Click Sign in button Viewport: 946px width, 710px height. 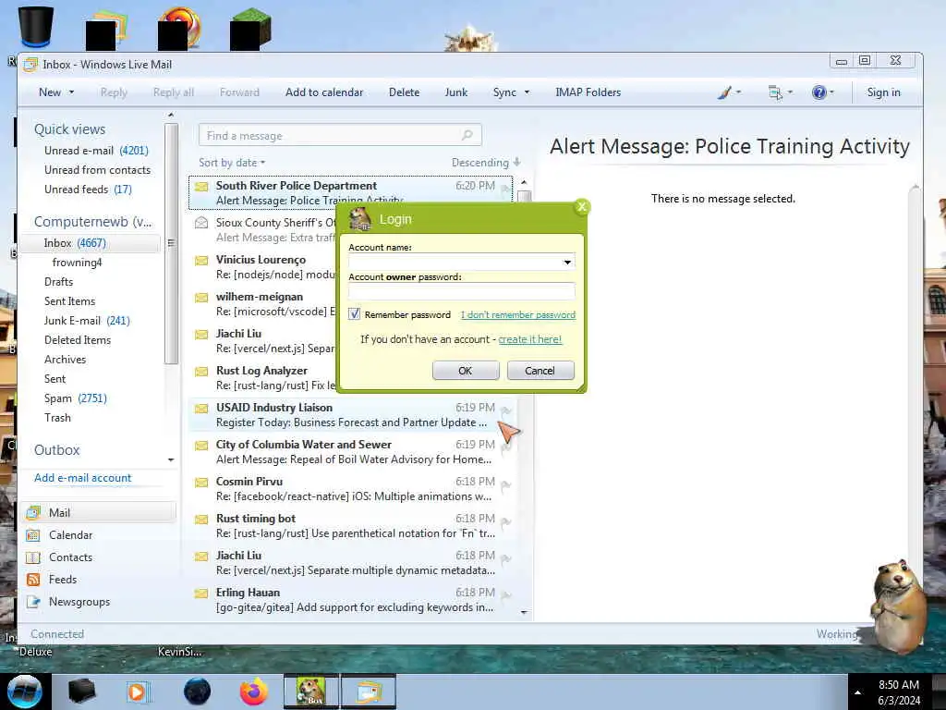[883, 92]
